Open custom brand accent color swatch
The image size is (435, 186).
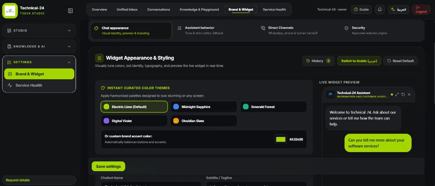(x=281, y=139)
